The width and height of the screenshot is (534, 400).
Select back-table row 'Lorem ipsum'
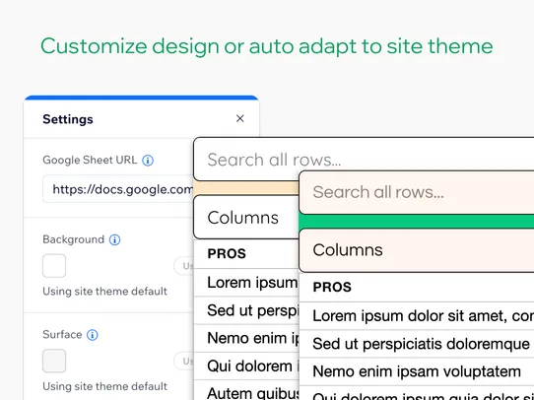[246, 282]
